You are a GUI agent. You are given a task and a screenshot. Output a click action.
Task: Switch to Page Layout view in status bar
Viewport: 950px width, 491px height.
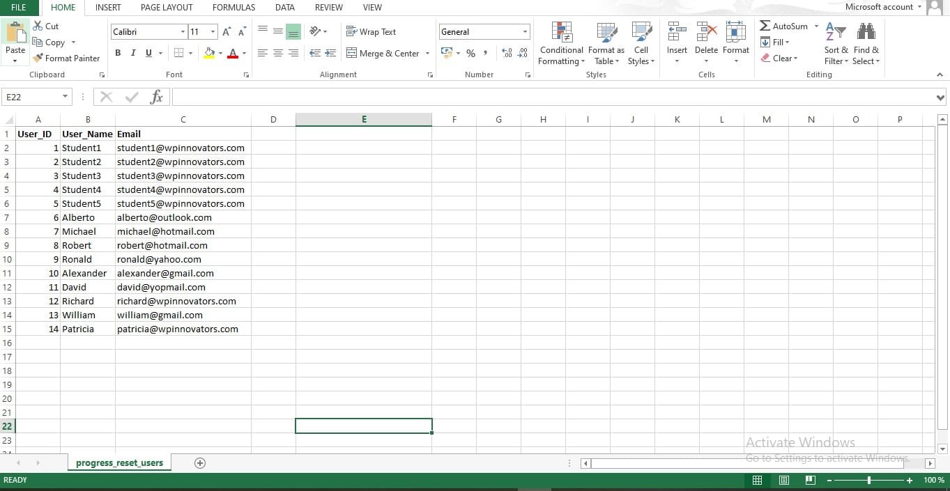783,480
